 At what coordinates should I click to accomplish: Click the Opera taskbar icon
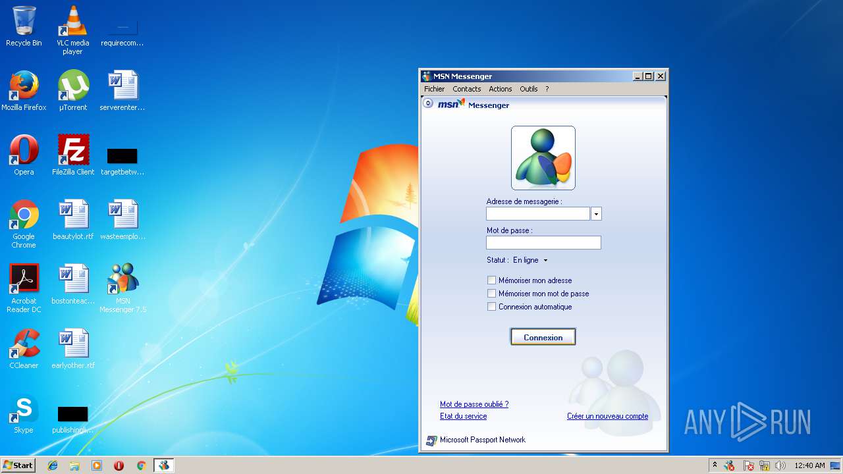pos(119,465)
